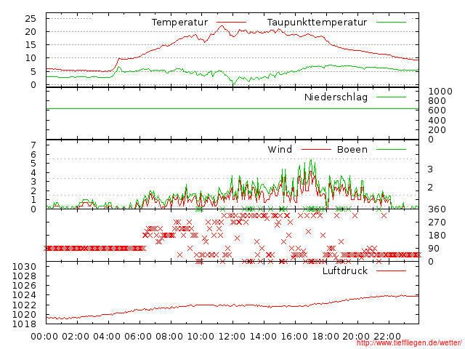Click the 06:00 time axis label
Viewport: 465px width, 349px height.
[x=138, y=337]
